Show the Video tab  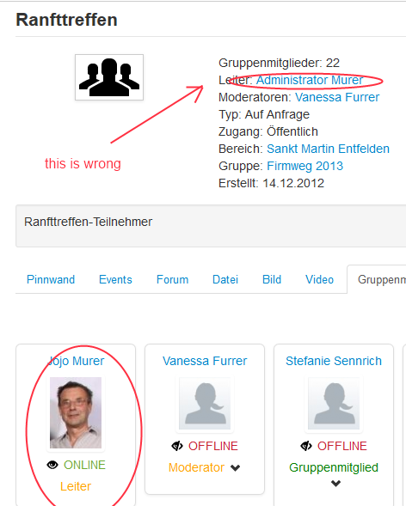click(x=319, y=279)
